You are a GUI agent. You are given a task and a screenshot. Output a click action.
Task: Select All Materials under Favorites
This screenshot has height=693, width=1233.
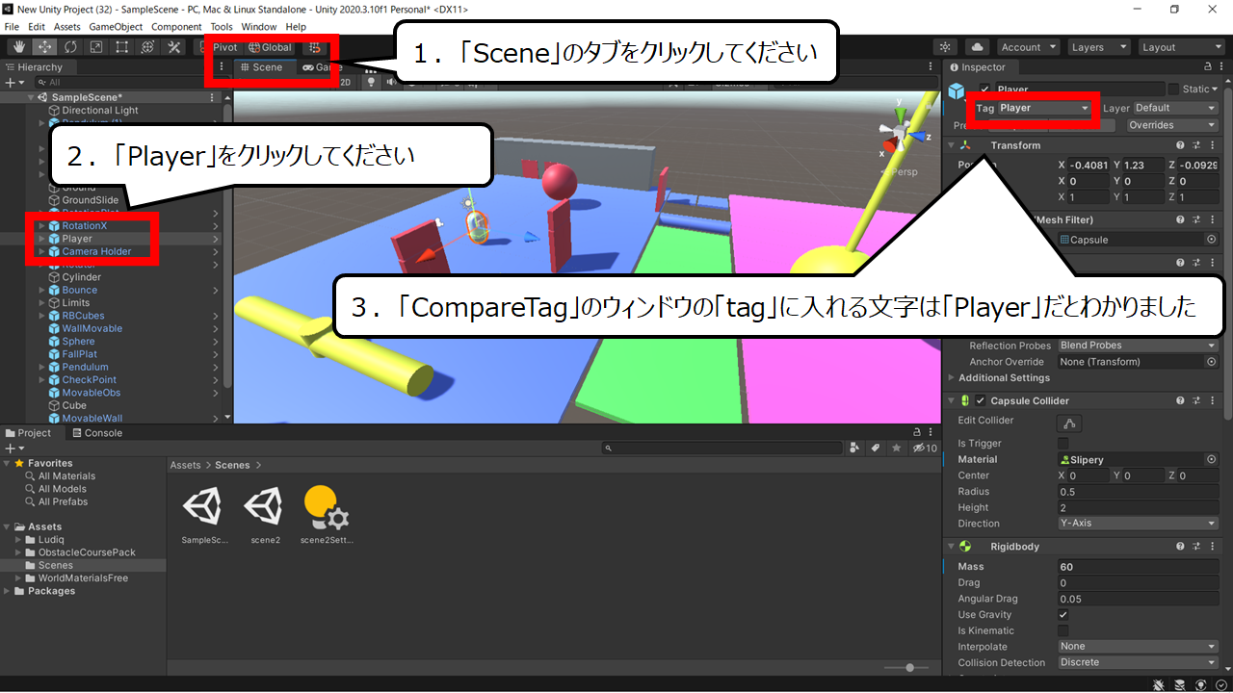tap(66, 476)
